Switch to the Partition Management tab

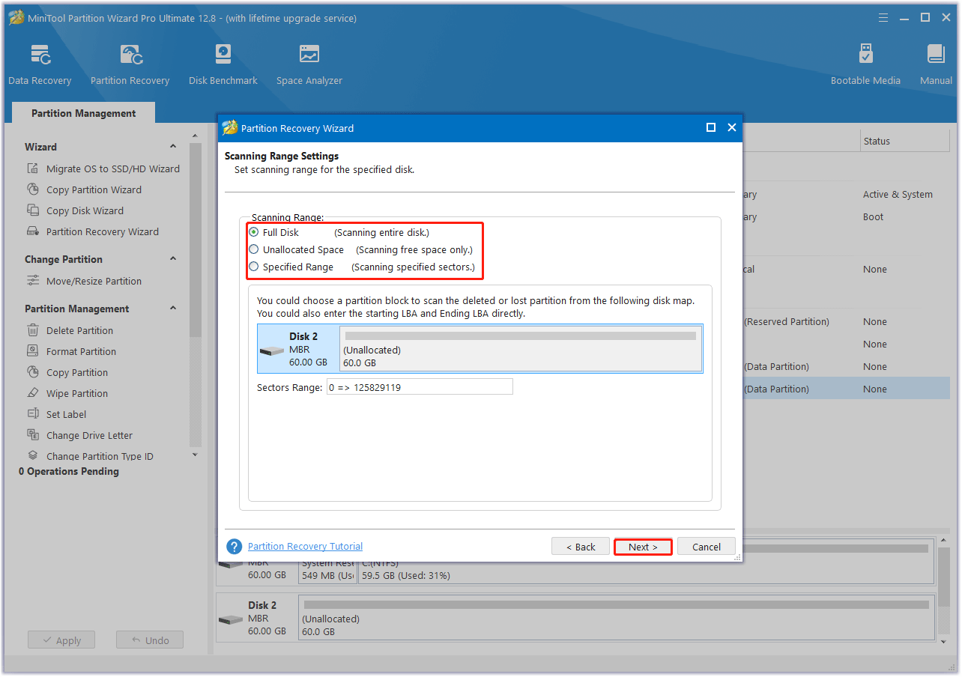click(x=83, y=113)
